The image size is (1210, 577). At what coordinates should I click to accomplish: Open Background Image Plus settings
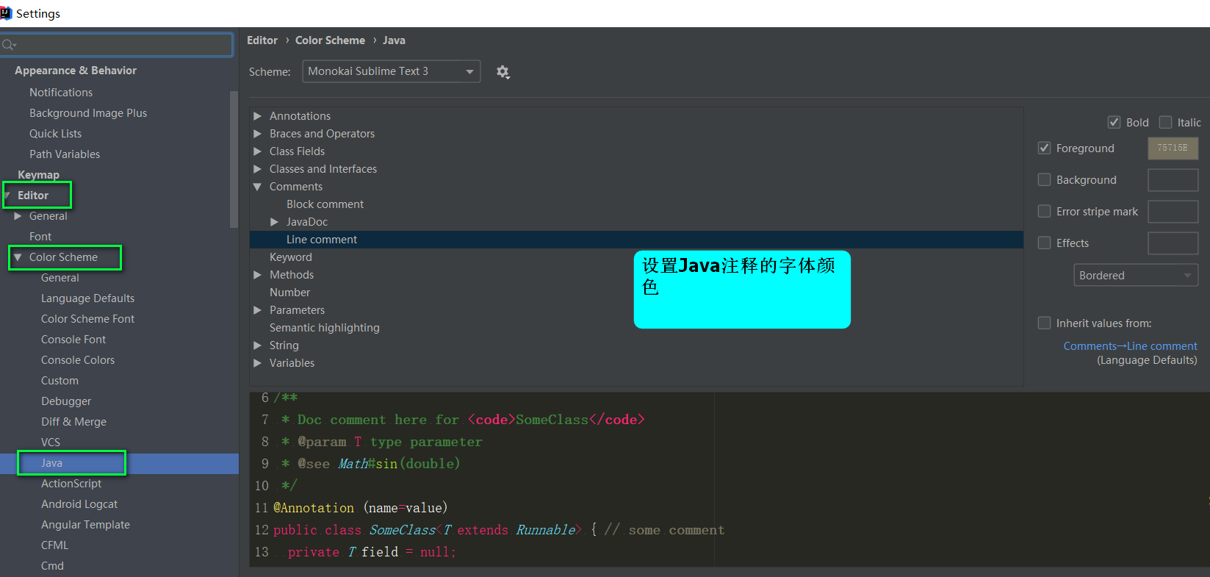coord(88,113)
